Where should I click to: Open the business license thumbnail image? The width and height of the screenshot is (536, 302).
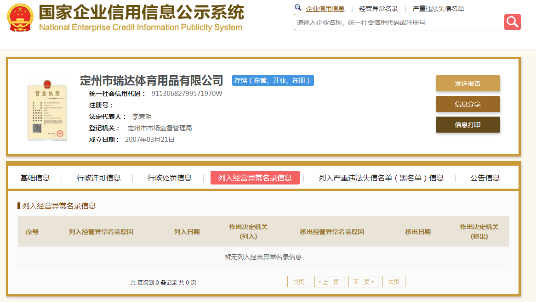pyautogui.click(x=47, y=111)
